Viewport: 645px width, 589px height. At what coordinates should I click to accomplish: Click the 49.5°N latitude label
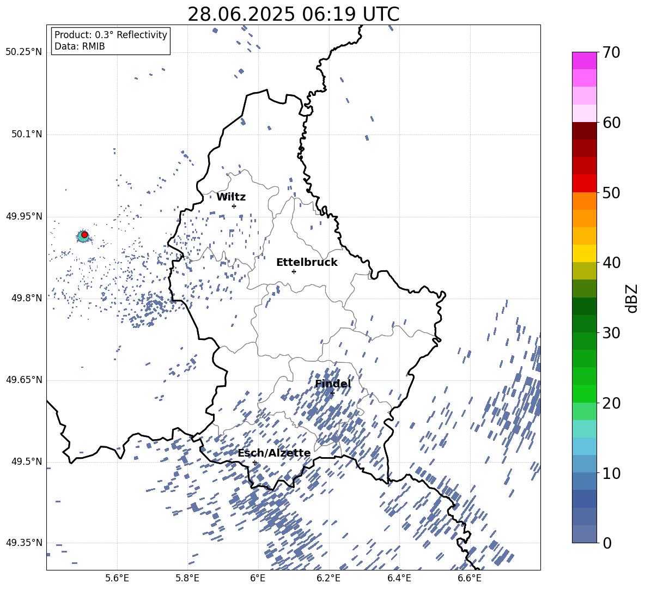pos(27,462)
